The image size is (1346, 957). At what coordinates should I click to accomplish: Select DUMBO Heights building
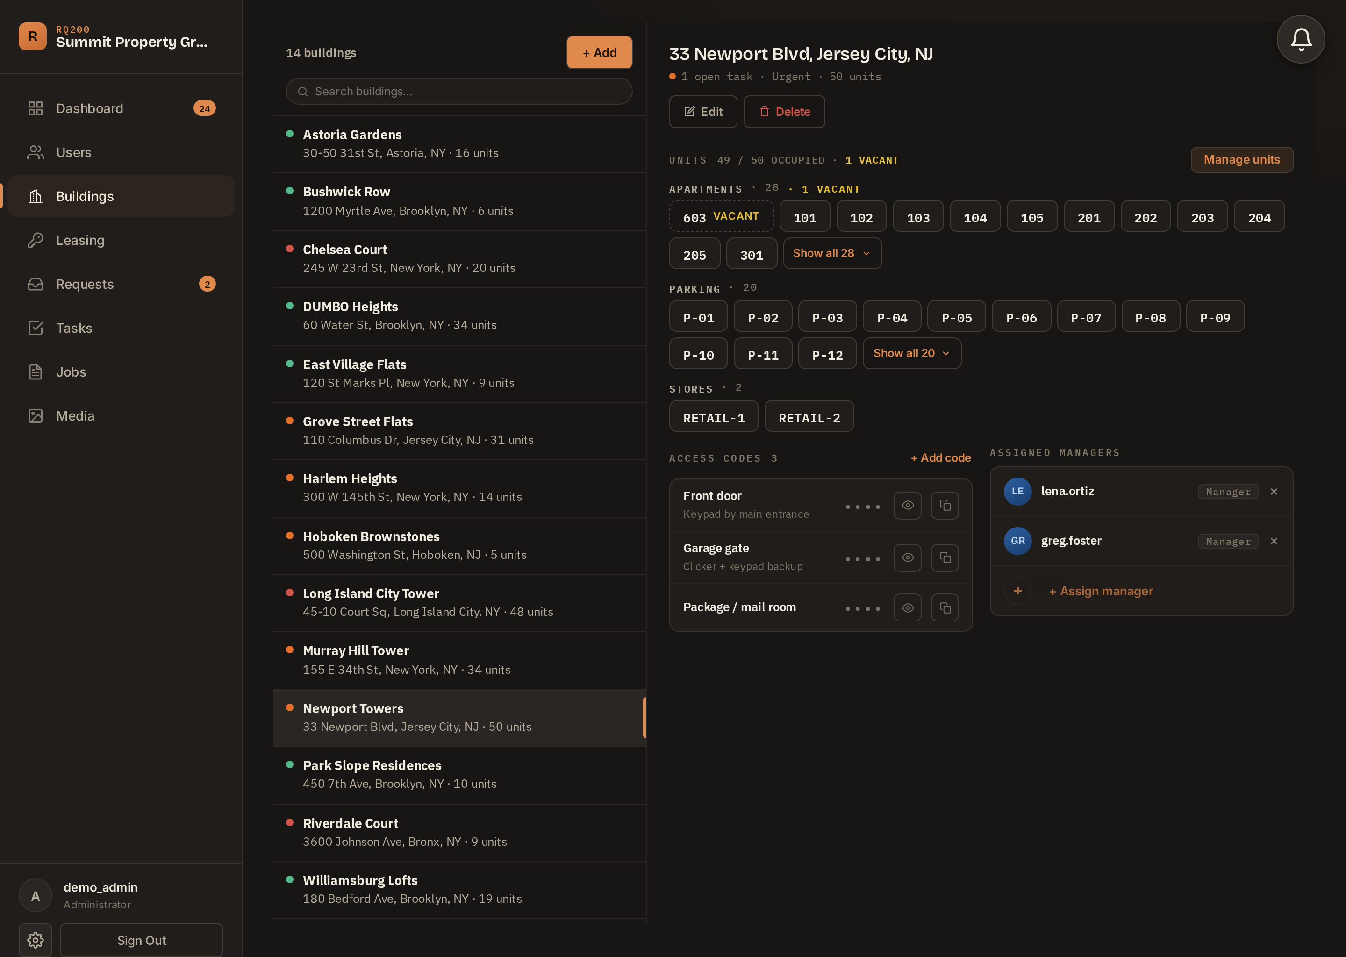pyautogui.click(x=460, y=316)
